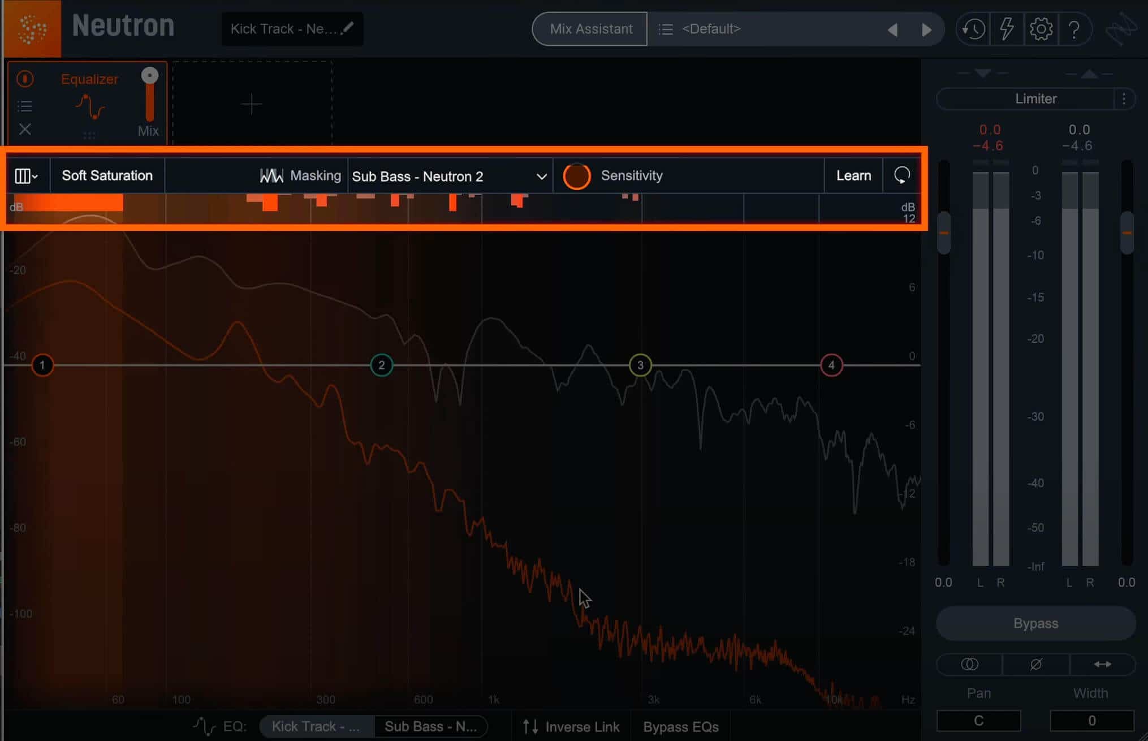Click the Neutron logo icon
The width and height of the screenshot is (1148, 741).
(32, 28)
